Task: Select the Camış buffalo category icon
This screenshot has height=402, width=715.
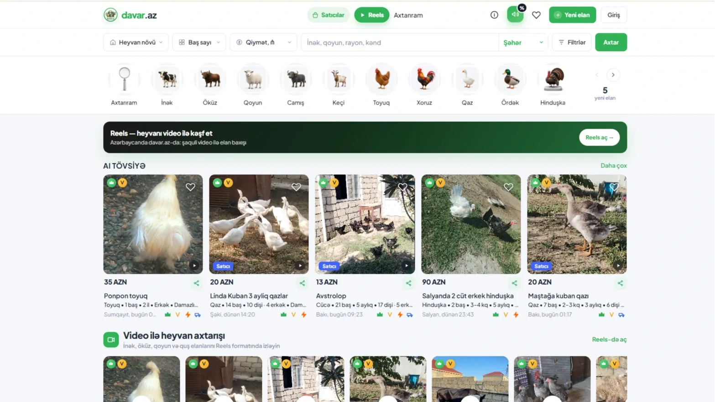Action: [296, 79]
